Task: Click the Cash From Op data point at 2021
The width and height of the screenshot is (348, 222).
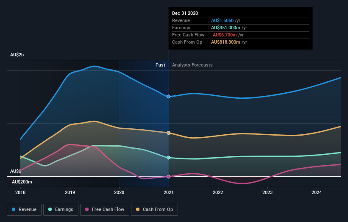Action: coord(168,133)
